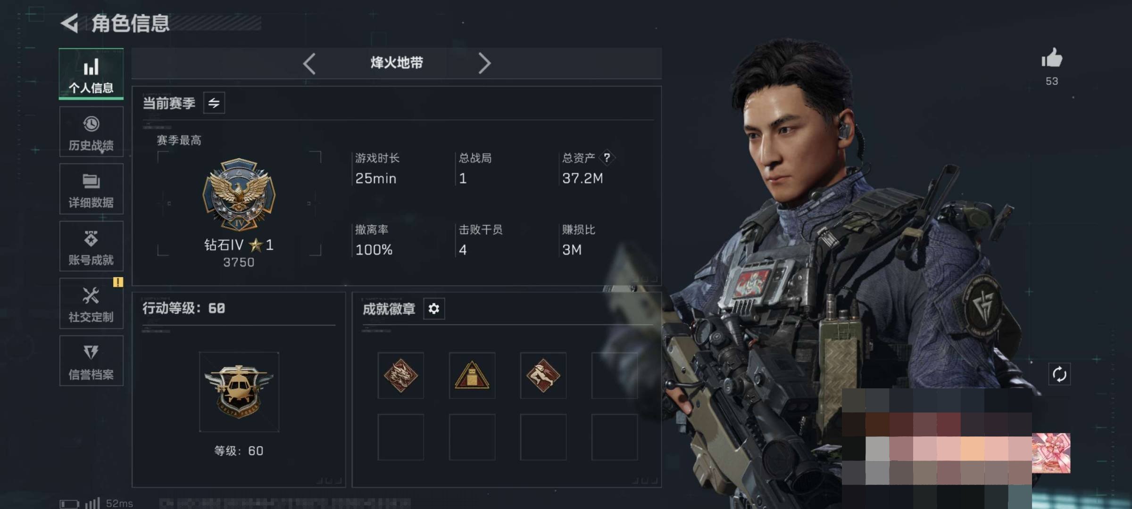Open 社交定制 customization section
This screenshot has height=509, width=1132.
tap(91, 304)
